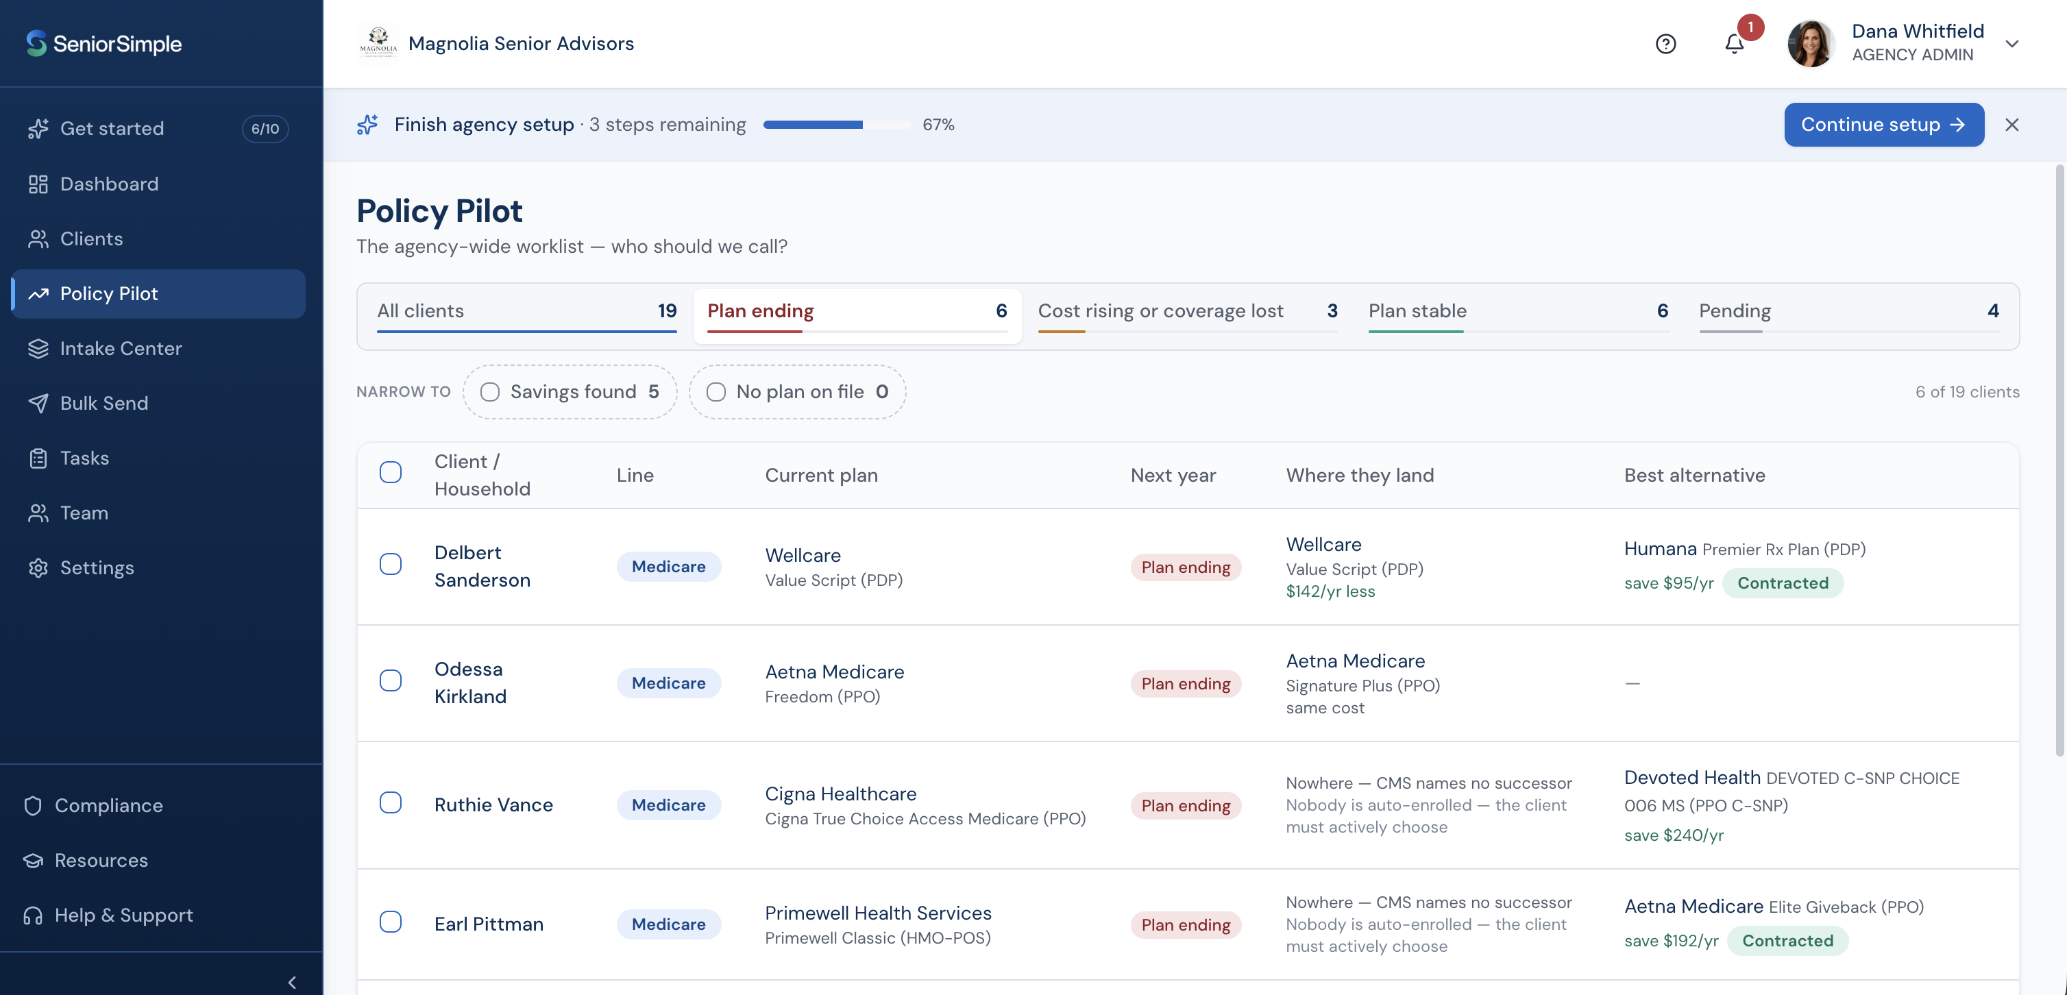Click the Best alternative column header
Screen dimensions: 2067x995
coord(1694,475)
